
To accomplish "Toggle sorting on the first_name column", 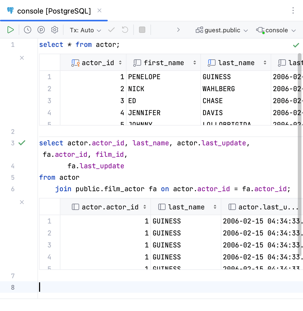I will tap(195, 63).
